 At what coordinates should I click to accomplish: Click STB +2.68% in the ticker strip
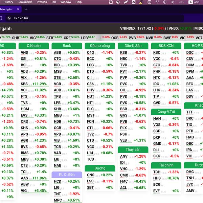coord(54,38)
